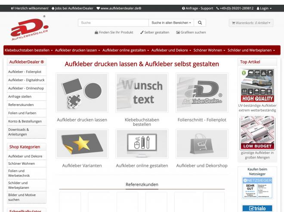Image resolution: width=284 pixels, height=212 pixels.
Task: Open Schilder und Werbeplanen sidebar category
Action: [x=26, y=185]
